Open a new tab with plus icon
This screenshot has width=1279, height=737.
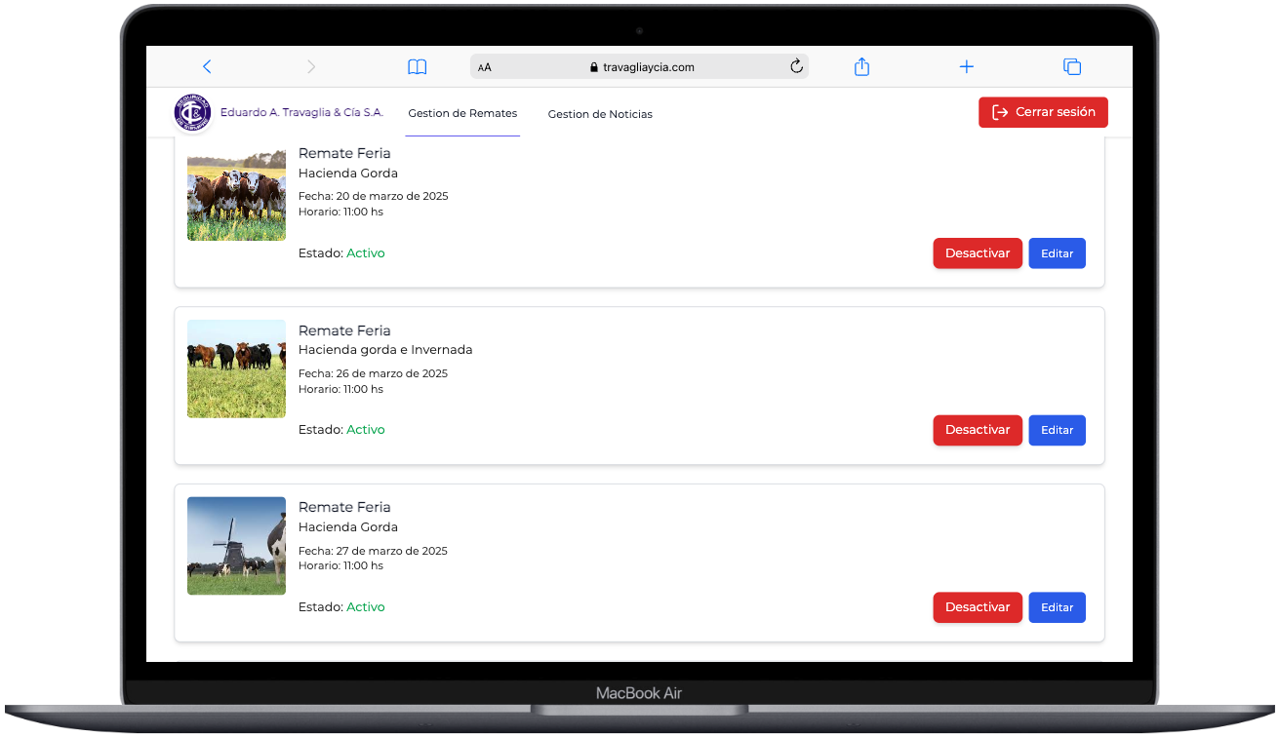(966, 67)
